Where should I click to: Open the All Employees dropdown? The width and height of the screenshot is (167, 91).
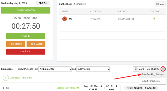[55, 69]
